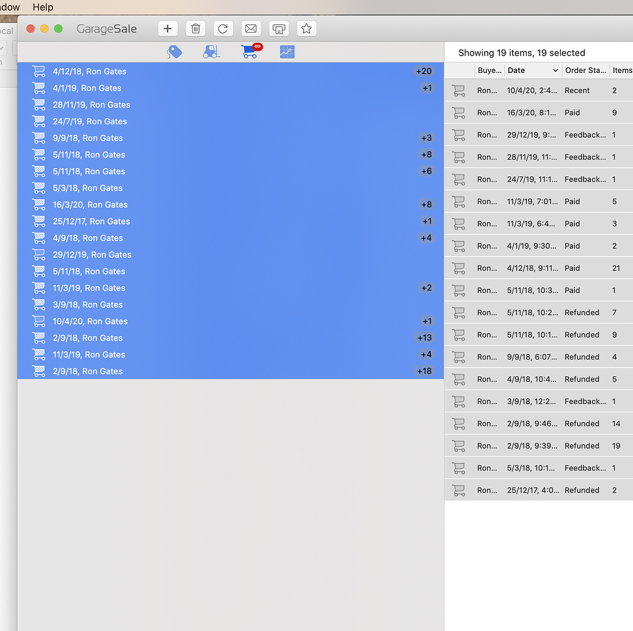The image size is (633, 631).
Task: Select order '4/9/18, Ron Gates'
Action: (x=231, y=238)
